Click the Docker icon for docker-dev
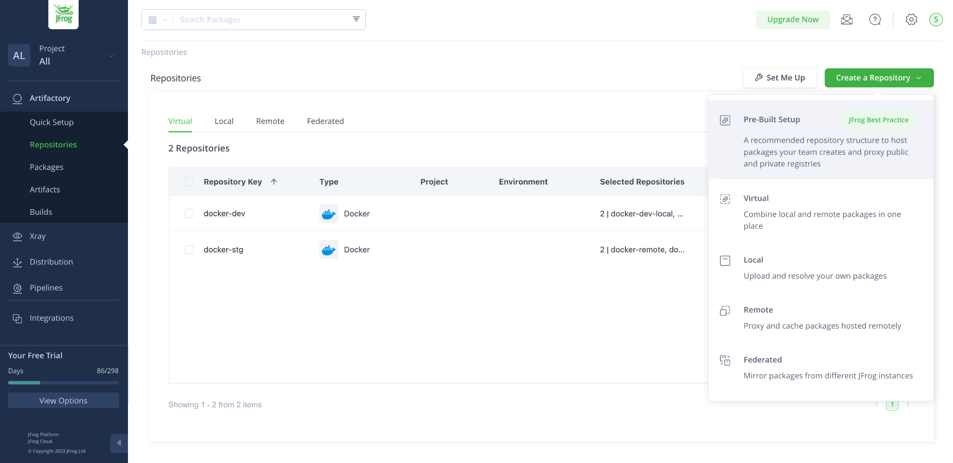 coord(329,214)
